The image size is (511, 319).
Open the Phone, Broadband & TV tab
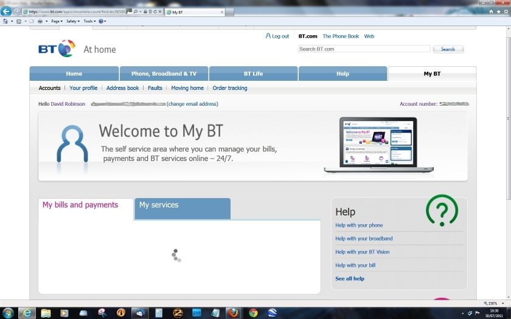coord(164,74)
